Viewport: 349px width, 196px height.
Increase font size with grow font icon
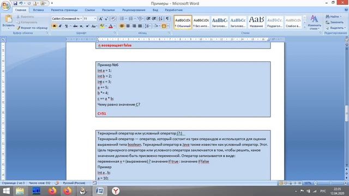100,19
